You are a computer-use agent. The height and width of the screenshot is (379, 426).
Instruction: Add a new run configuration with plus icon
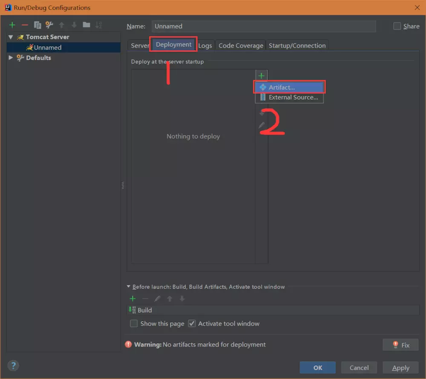[12, 25]
